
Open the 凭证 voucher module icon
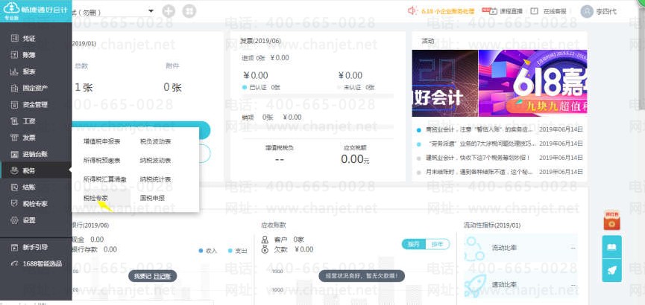click(14, 39)
